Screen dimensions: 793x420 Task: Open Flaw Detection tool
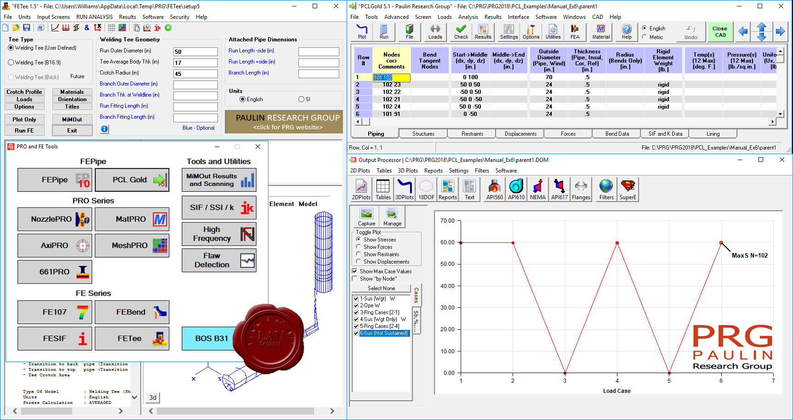(219, 260)
